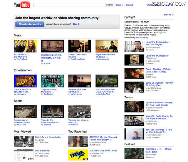Focus the search input field

69,5
